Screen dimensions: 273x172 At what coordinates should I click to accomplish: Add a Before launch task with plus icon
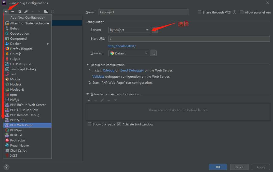point(89,100)
